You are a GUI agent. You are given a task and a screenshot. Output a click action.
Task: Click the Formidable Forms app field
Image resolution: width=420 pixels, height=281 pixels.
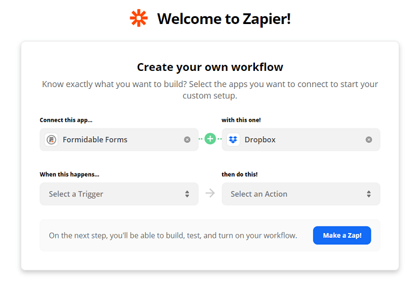119,140
